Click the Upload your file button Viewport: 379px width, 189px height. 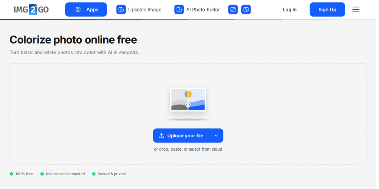pyautogui.click(x=181, y=136)
